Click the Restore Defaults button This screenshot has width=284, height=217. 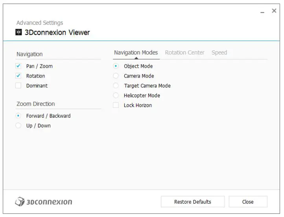[193, 202]
